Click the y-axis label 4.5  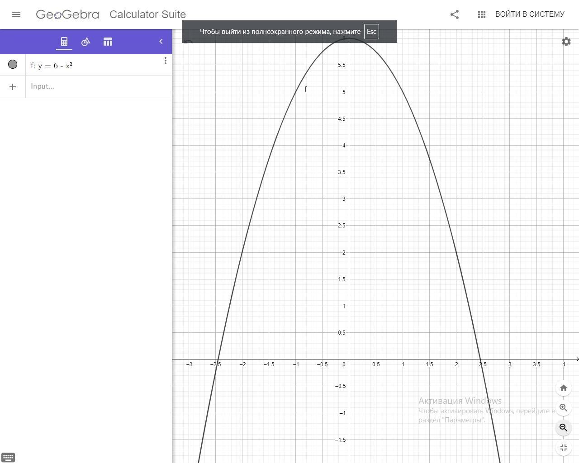pyautogui.click(x=342, y=119)
